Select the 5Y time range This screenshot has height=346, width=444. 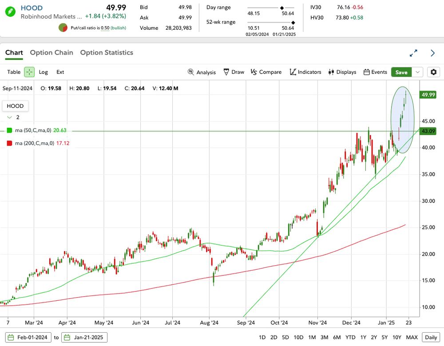(x=385, y=338)
